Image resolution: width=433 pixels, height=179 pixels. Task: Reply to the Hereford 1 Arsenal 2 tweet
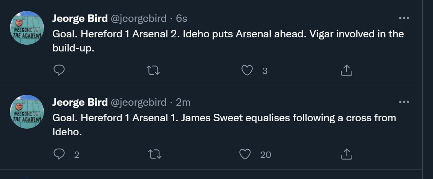tap(59, 71)
